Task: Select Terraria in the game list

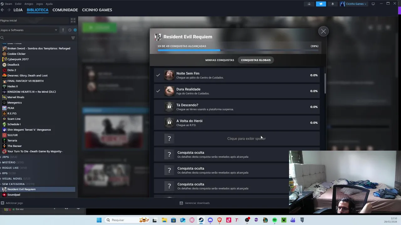Action: tap(12, 141)
